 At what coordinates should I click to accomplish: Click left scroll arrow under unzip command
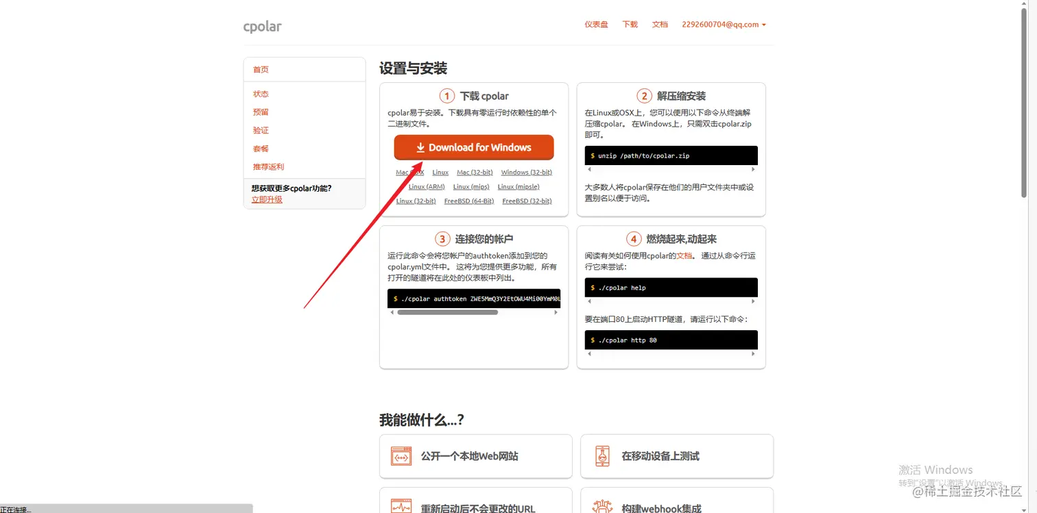coord(589,169)
